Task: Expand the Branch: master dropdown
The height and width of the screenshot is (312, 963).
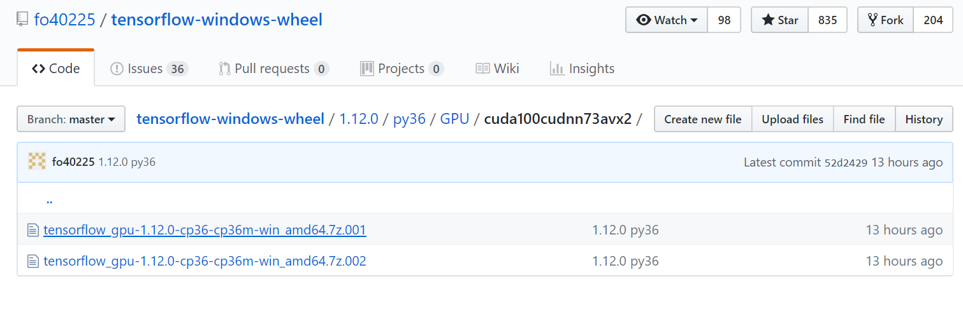Action: (71, 119)
